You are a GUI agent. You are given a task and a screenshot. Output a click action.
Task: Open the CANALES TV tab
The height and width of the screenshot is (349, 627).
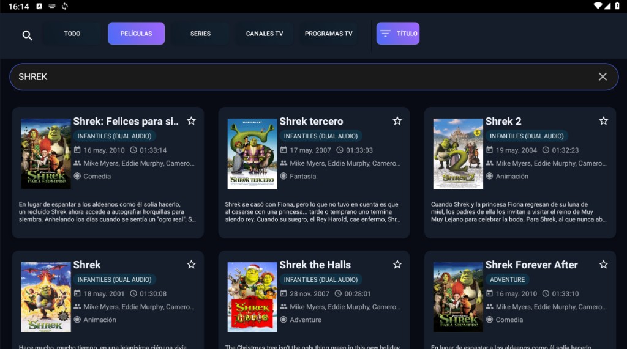265,34
